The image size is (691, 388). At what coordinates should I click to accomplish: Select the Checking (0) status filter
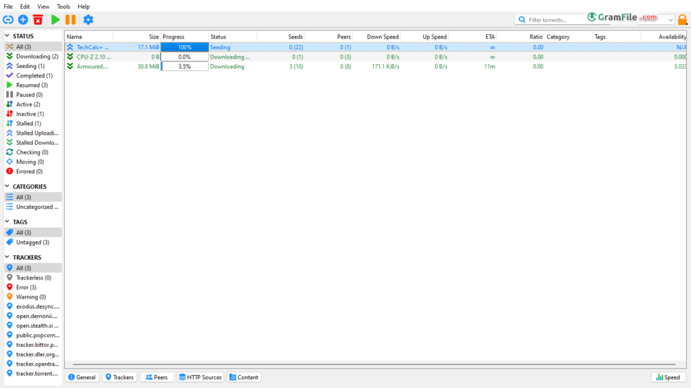[x=33, y=152]
